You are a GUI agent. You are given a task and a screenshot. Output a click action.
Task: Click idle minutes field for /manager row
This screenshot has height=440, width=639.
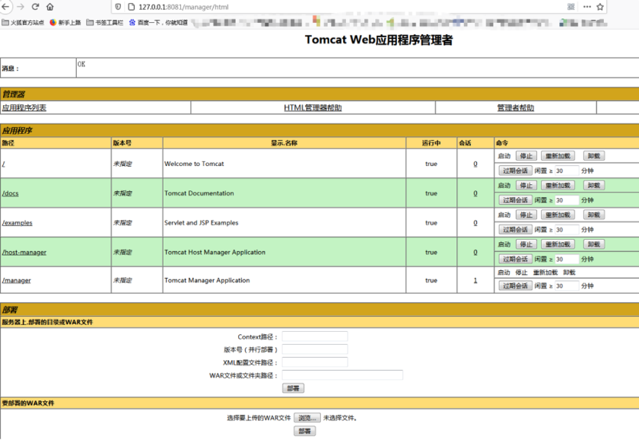pos(567,286)
